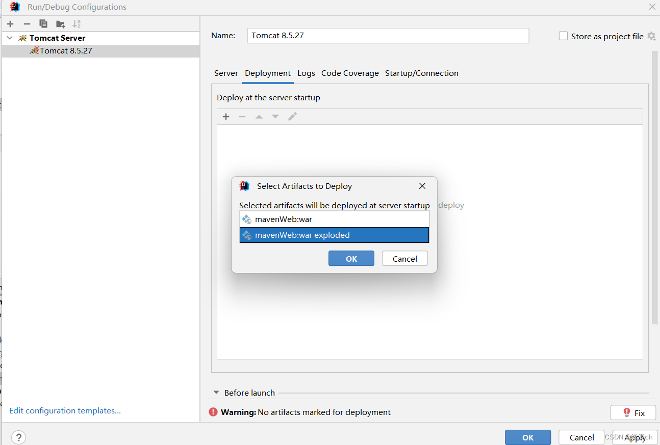
Task: Select the mavenWeb:war exploded artifact
Action: (334, 235)
